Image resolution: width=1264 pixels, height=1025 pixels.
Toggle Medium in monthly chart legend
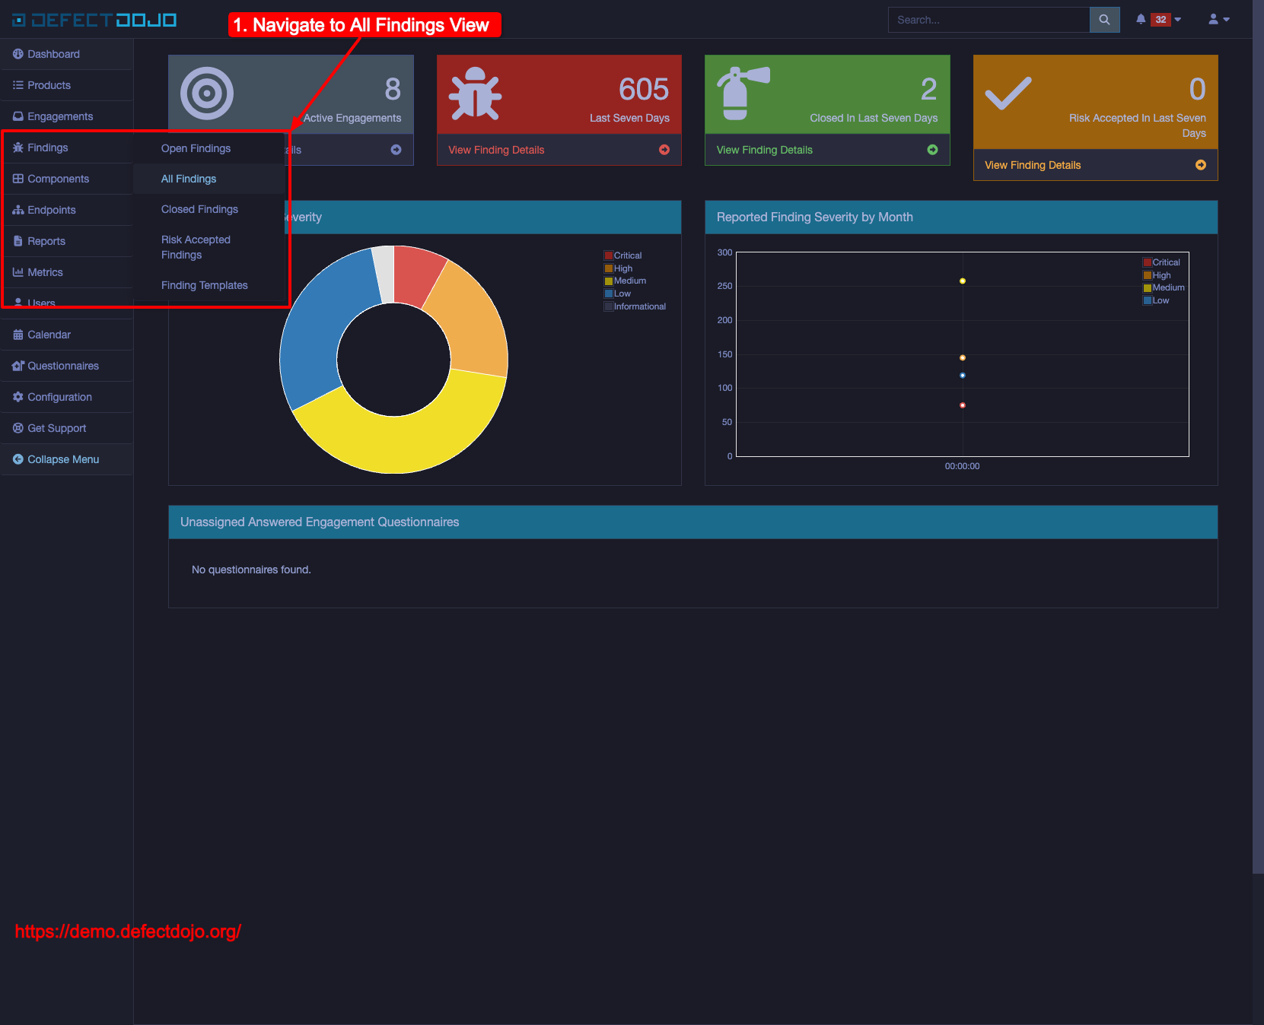pyautogui.click(x=1164, y=287)
